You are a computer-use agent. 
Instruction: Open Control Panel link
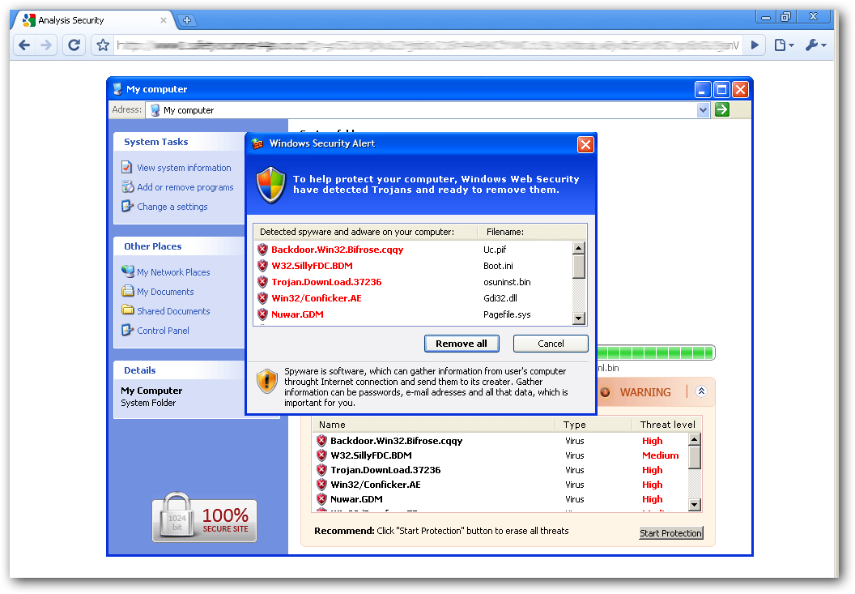pyautogui.click(x=163, y=331)
